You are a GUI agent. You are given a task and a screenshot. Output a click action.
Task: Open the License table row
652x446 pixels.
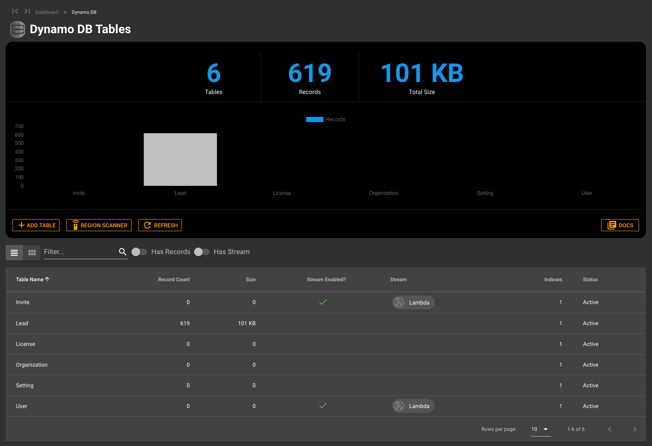326,344
